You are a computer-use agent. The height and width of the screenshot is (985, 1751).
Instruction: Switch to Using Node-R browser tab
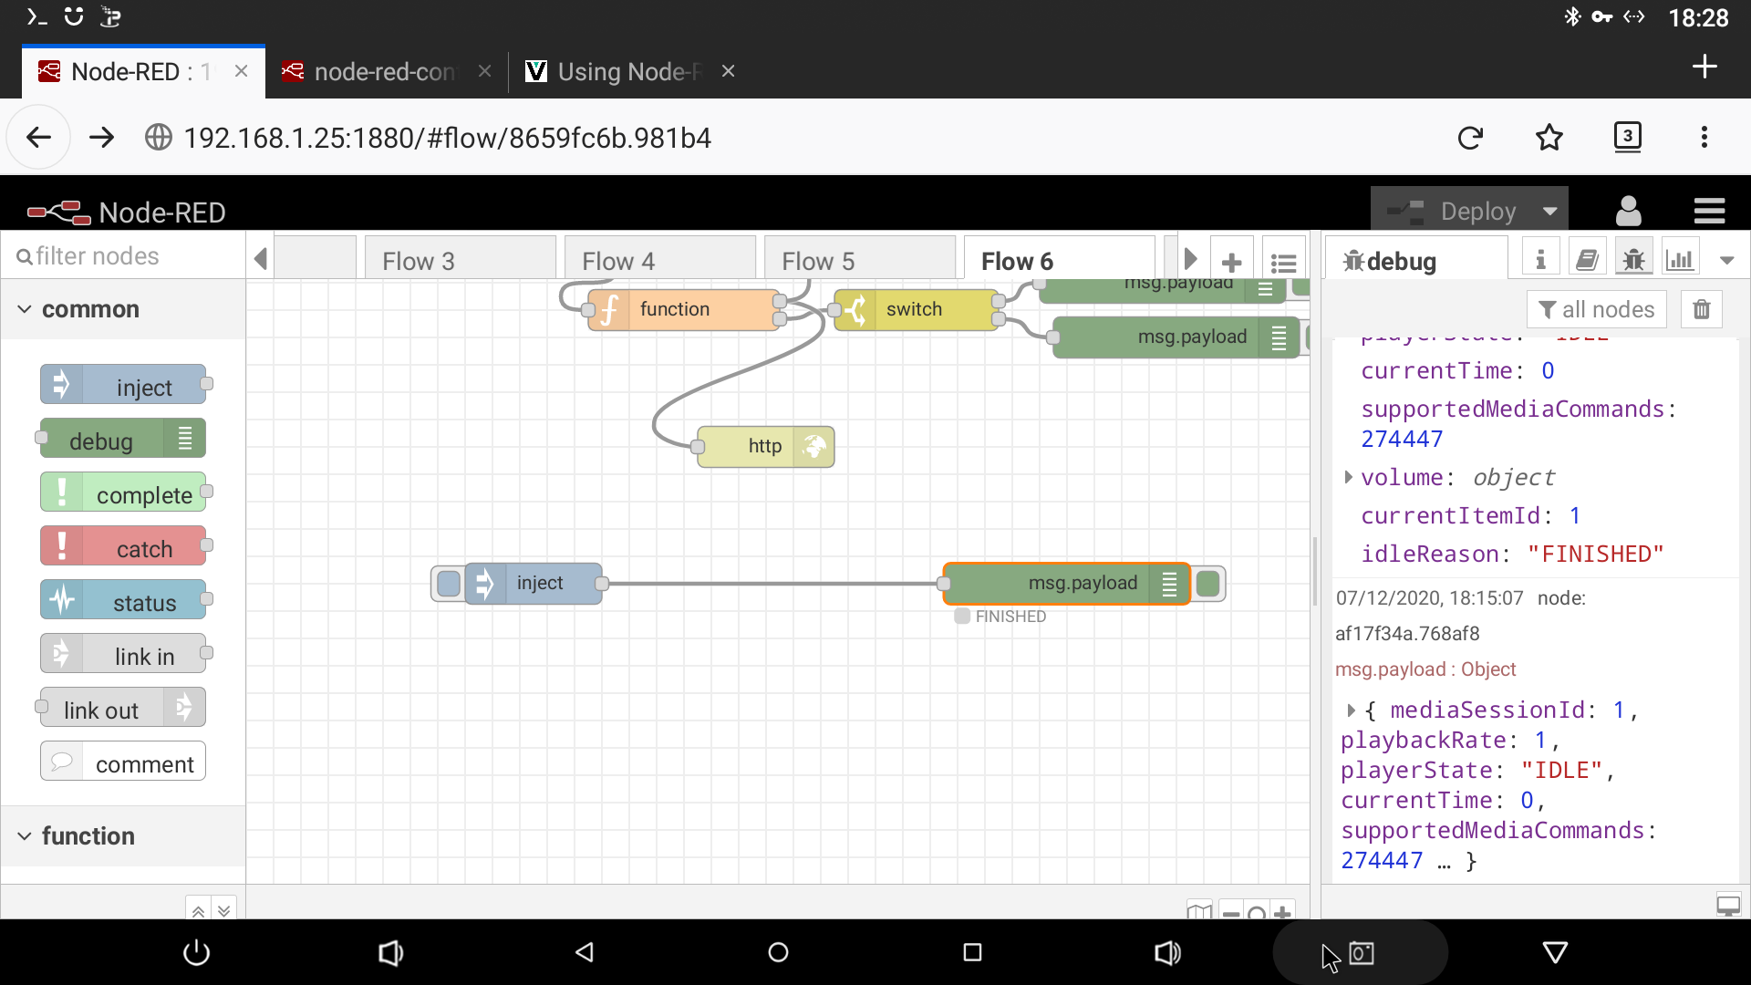tap(629, 71)
